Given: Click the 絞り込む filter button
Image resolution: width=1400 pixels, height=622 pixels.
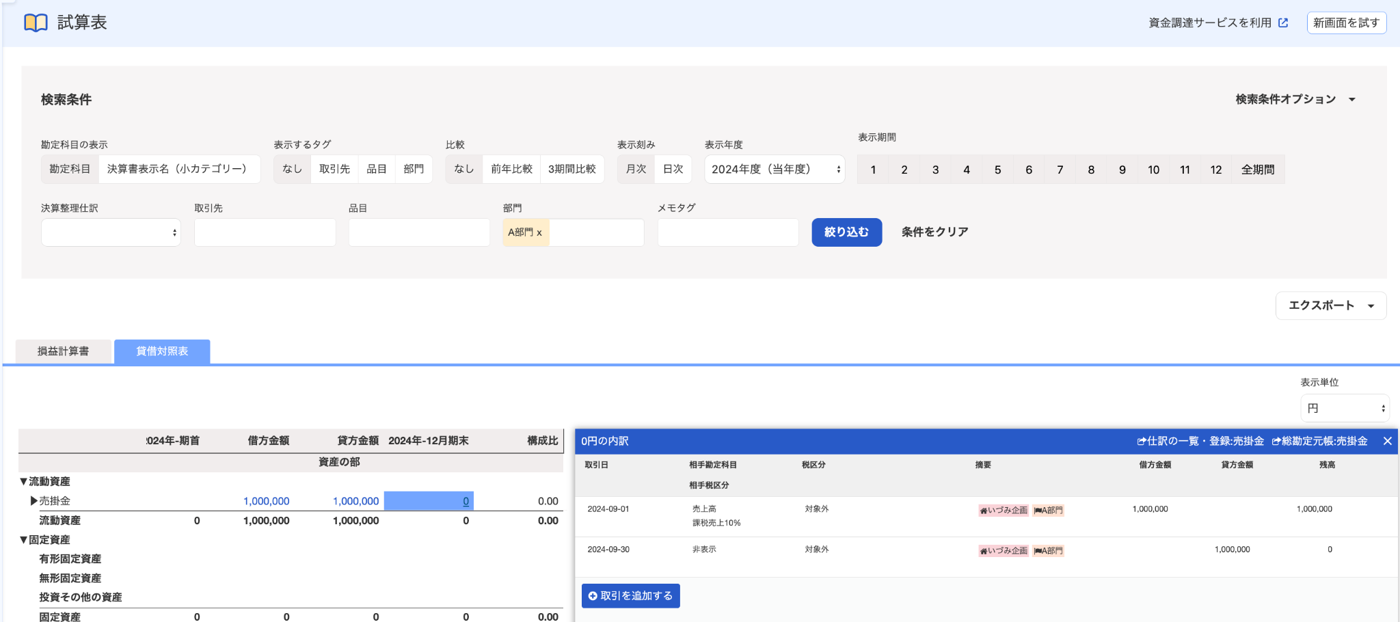Looking at the screenshot, I should point(846,232).
